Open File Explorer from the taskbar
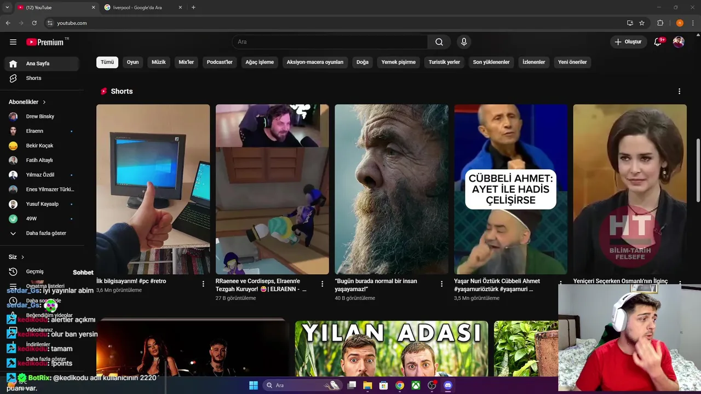This screenshot has height=394, width=701. pos(367,385)
